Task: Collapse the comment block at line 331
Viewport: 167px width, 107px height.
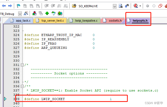Action: click(22, 65)
